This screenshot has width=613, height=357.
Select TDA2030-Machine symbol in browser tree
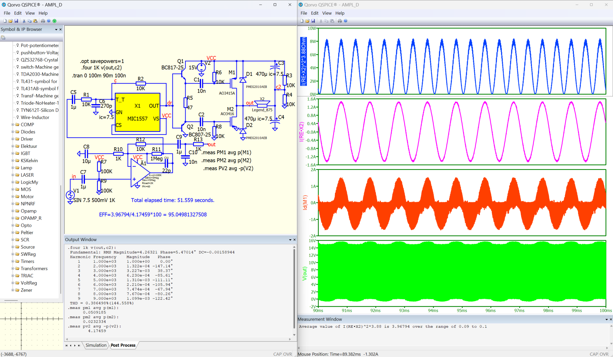tap(40, 74)
